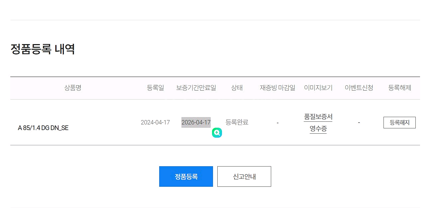Open the 품질보증서 image link
The width and height of the screenshot is (436, 208).
click(318, 117)
